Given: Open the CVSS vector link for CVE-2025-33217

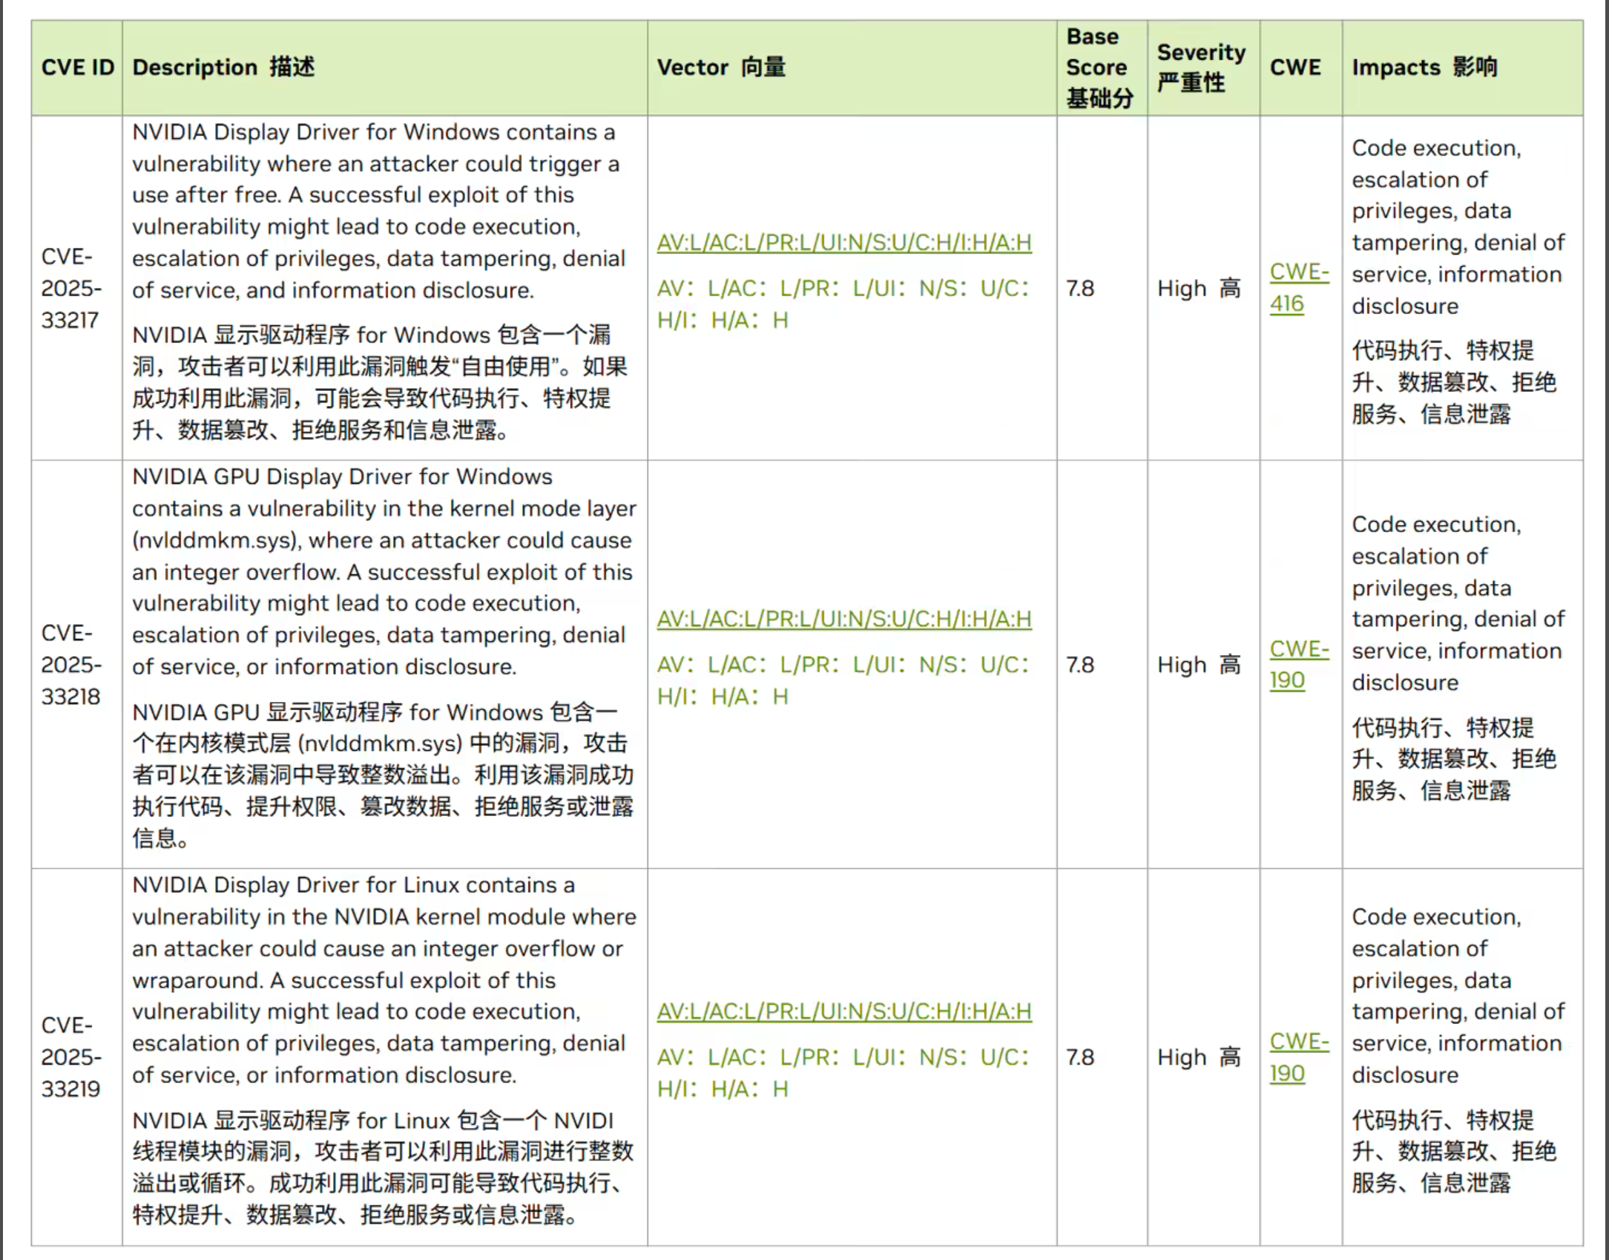Looking at the screenshot, I should tap(843, 243).
